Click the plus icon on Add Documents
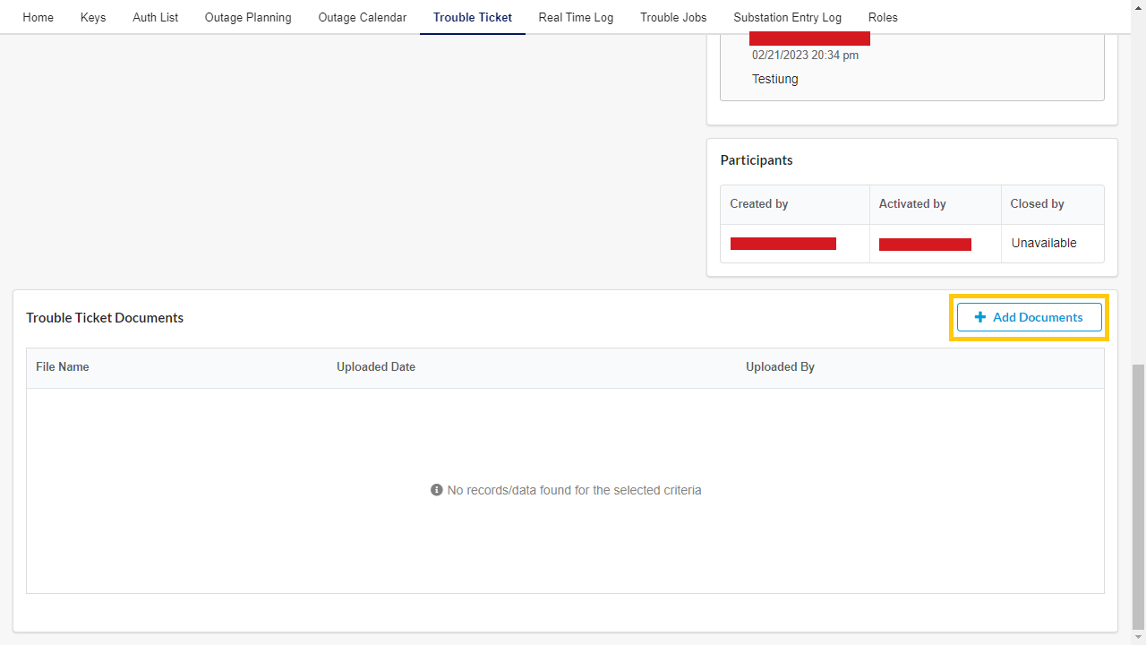Image resolution: width=1146 pixels, height=645 pixels. coord(979,317)
